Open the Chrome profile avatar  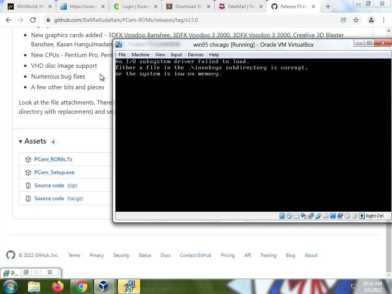coord(371,20)
